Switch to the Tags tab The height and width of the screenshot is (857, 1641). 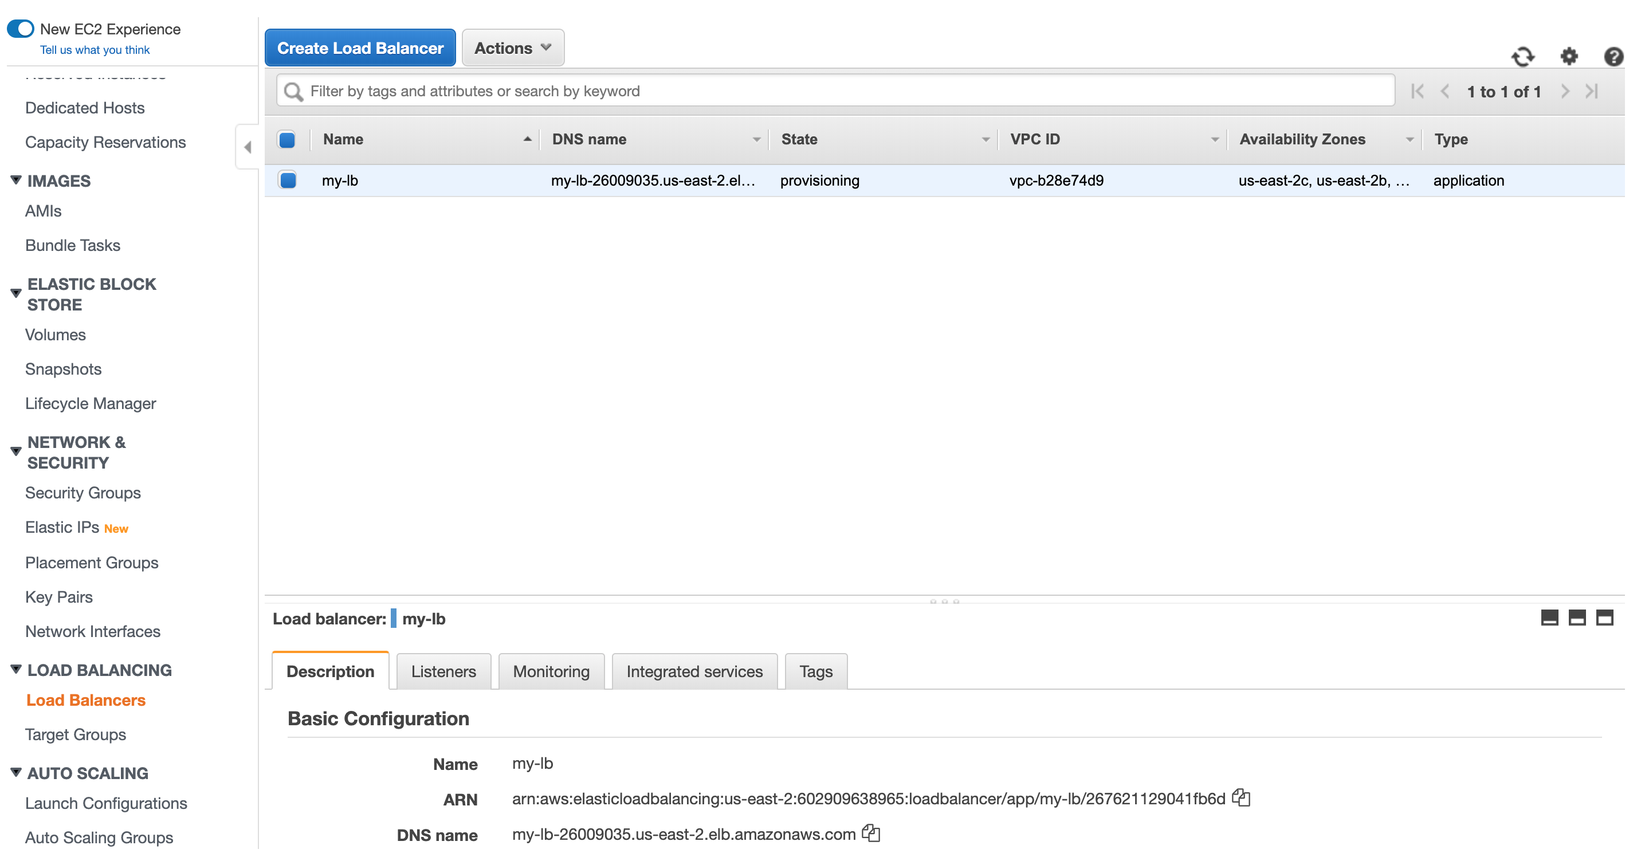point(817,671)
